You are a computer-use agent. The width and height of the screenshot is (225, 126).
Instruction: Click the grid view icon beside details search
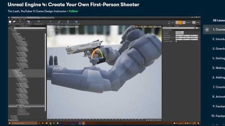point(197,28)
